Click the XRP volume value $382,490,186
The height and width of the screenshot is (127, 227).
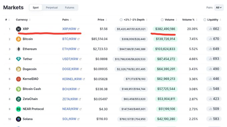pos(165,29)
